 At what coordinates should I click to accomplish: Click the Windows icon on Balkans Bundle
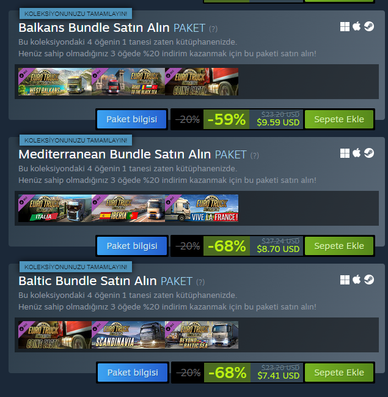click(x=345, y=26)
